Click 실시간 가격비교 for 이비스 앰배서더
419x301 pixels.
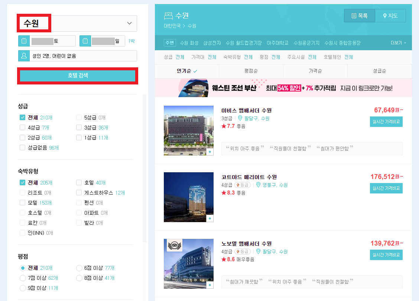point(386,121)
